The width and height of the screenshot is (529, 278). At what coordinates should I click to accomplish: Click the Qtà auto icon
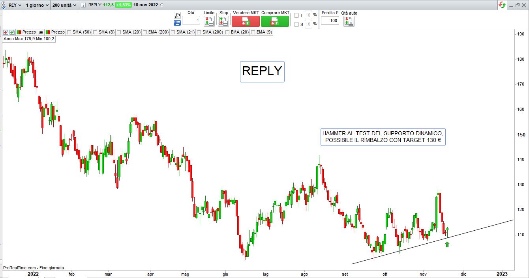pyautogui.click(x=349, y=21)
